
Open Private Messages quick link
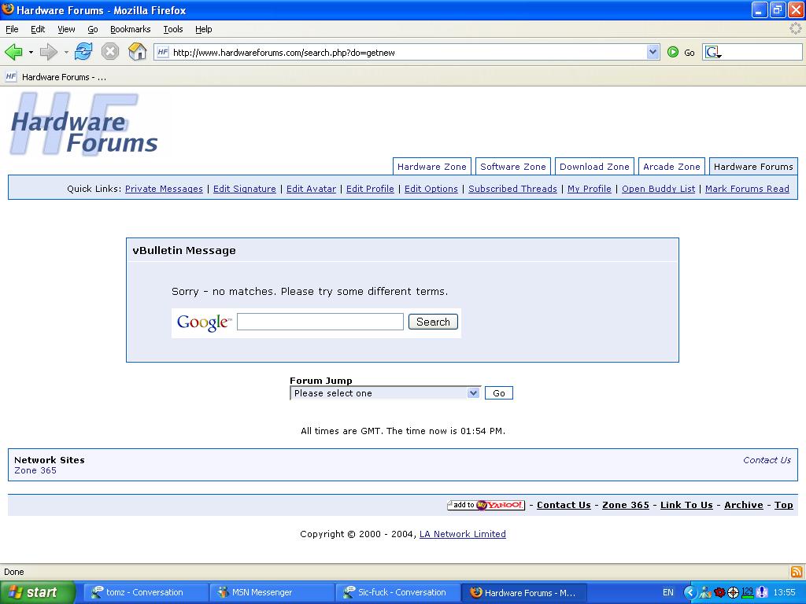164,189
